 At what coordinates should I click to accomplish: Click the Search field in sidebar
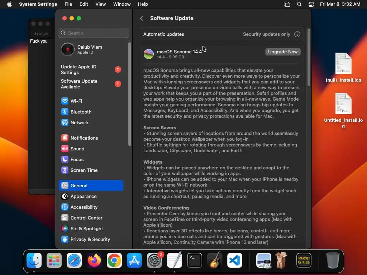(x=94, y=33)
